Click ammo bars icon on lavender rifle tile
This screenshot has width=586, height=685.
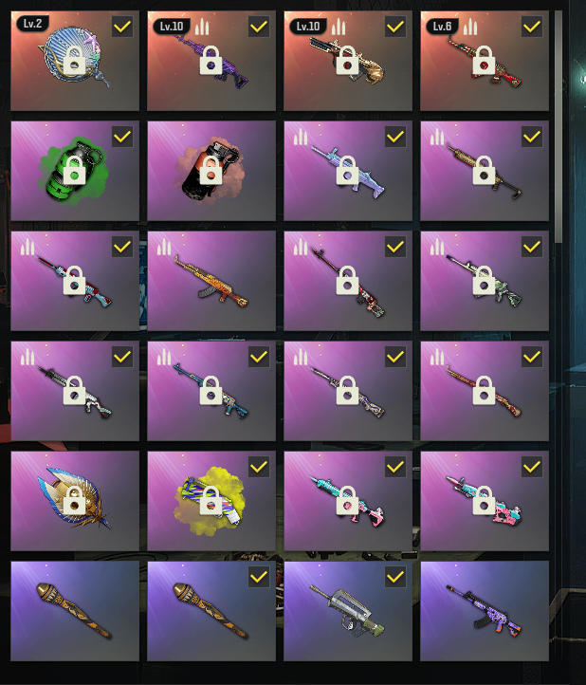(301, 137)
